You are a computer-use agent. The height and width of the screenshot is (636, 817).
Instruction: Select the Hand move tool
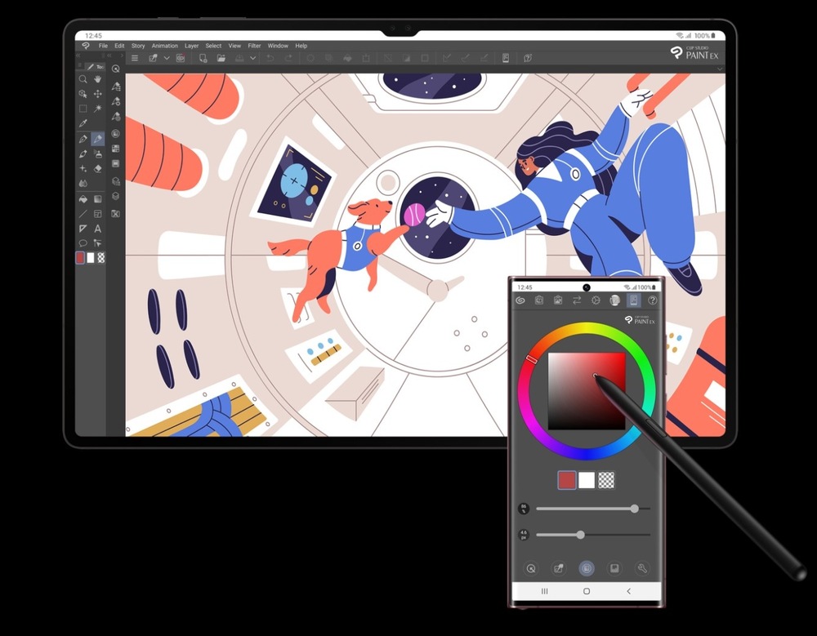click(98, 79)
